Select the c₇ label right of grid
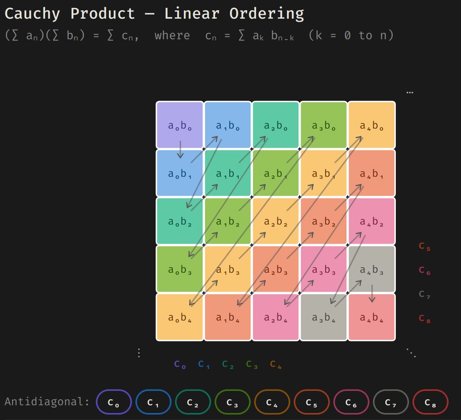The height and width of the screenshot is (420, 461). (425, 295)
